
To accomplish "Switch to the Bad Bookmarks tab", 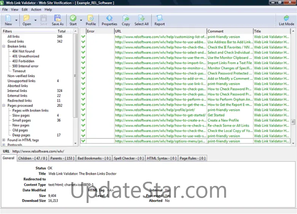I will coord(94,158).
